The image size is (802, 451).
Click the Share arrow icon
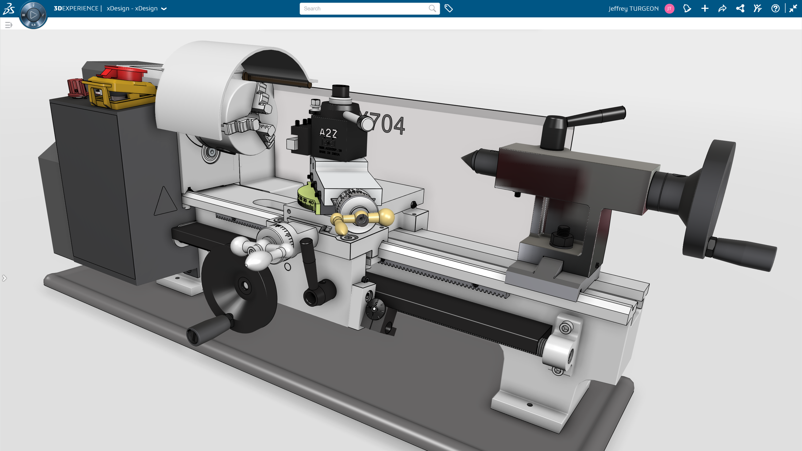click(722, 8)
